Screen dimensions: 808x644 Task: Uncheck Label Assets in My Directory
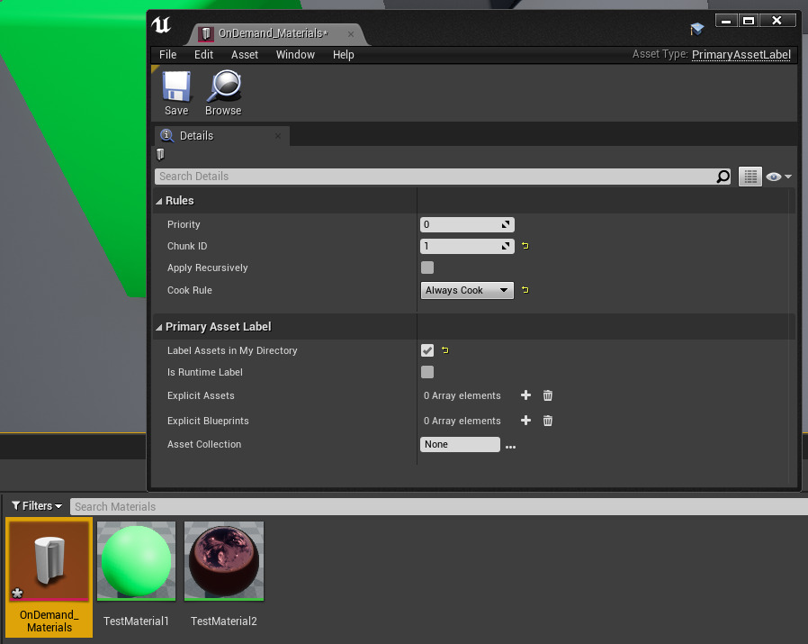pos(427,350)
